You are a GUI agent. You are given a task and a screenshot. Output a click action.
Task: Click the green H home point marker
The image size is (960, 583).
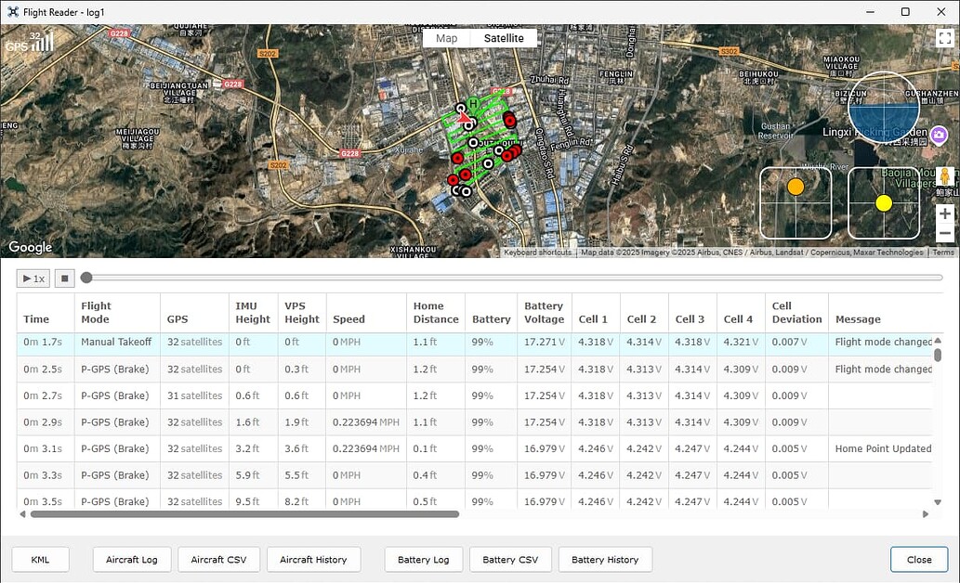pos(473,103)
